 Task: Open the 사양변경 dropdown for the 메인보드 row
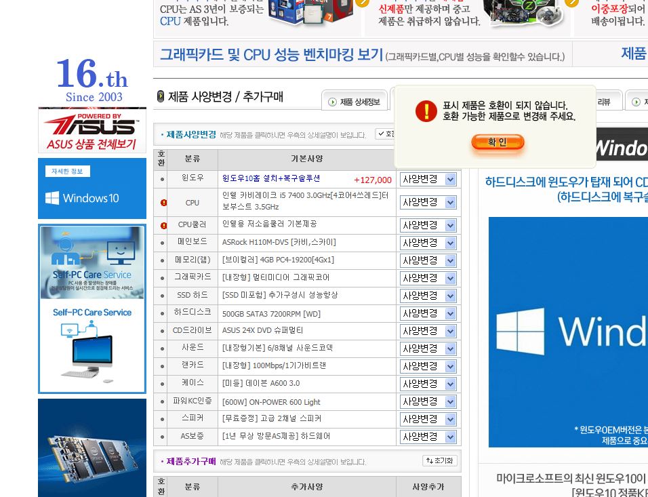[x=428, y=243]
